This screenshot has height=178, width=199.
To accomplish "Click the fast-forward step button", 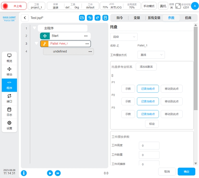I will [58, 173].
